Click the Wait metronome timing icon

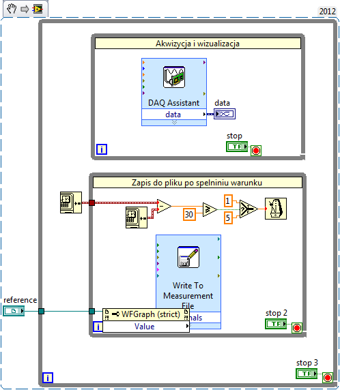276,209
